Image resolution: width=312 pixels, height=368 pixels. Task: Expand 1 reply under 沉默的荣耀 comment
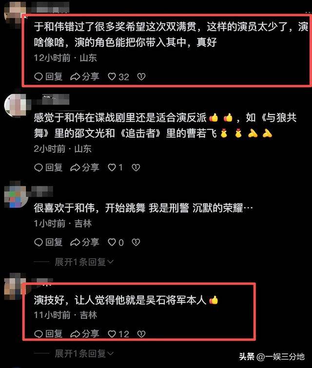coord(84,262)
